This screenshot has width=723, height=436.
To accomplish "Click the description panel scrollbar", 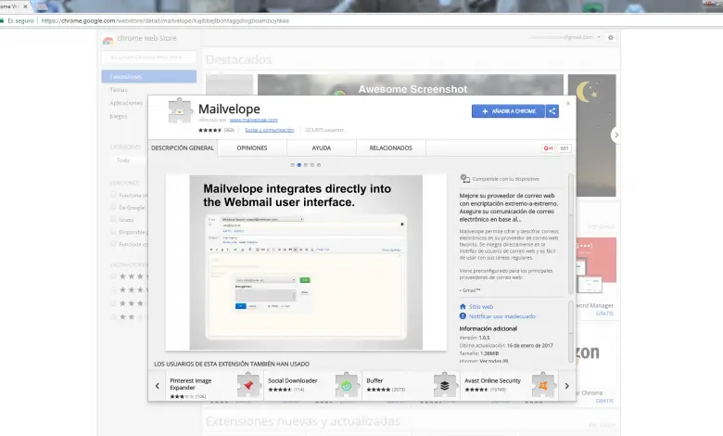I will coord(571,234).
